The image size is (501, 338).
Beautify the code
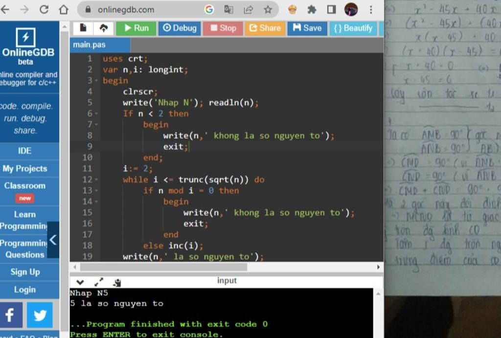[x=353, y=28]
